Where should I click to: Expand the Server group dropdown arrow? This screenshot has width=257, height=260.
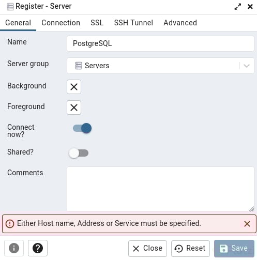[247, 66]
